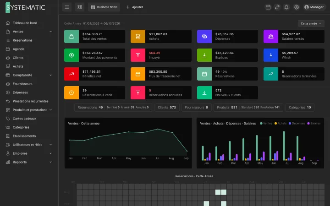Image resolution: width=330 pixels, height=206 pixels.
Task: Open settings gear icon
Action: [x=297, y=7]
